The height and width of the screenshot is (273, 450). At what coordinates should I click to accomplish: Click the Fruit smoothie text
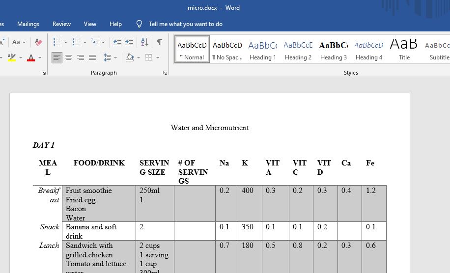[89, 191]
